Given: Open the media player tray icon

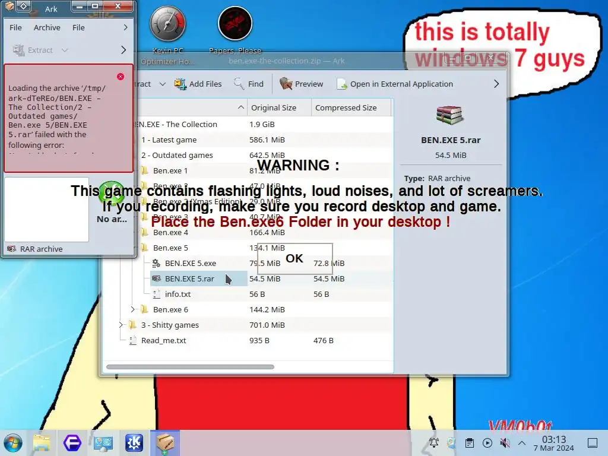Looking at the screenshot, I should tap(487, 443).
